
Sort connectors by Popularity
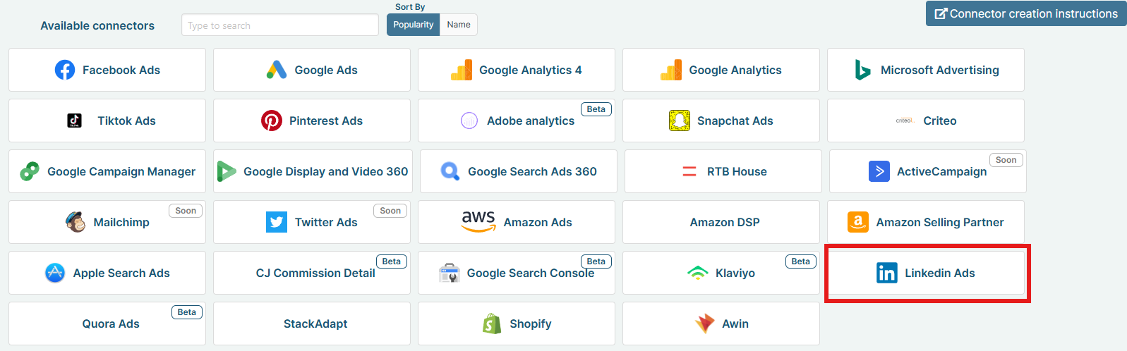[413, 25]
